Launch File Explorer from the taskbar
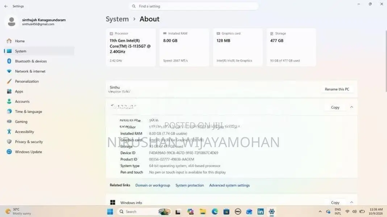387x217 pixels. [203, 212]
